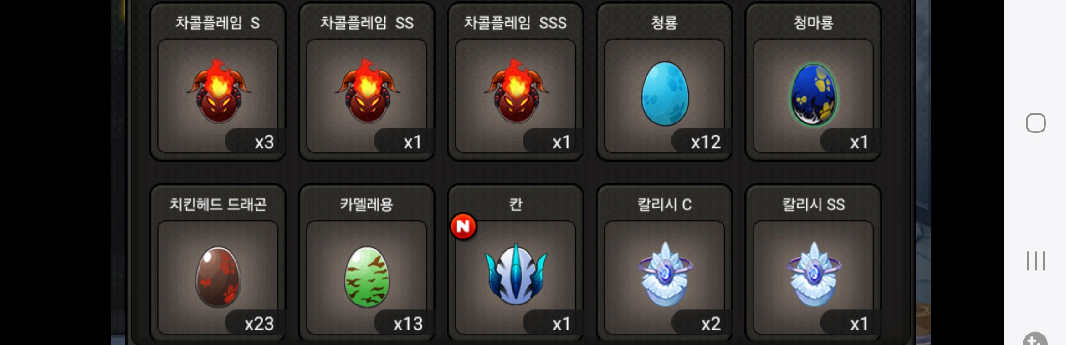Select the 차콜플레임 SSS fire egg icon
Viewport: 1066px width, 345px height.
coord(516,91)
